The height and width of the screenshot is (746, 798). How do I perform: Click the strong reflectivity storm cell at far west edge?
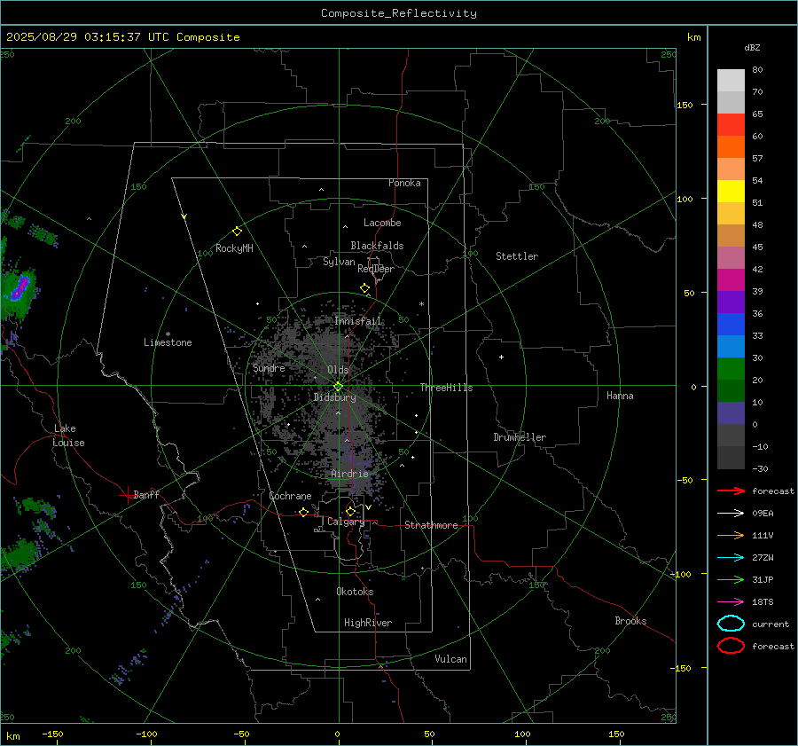coord(20,288)
